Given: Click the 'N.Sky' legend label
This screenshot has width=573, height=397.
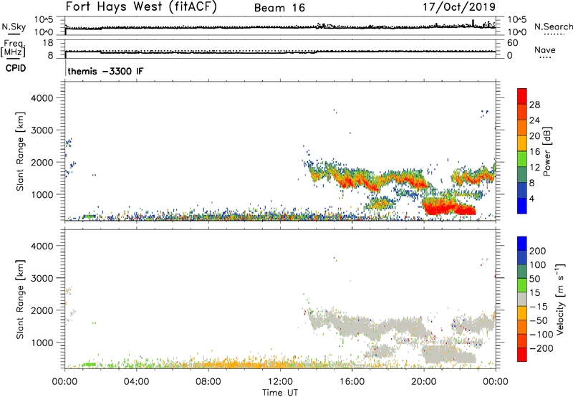Looking at the screenshot, I should pos(14,27).
